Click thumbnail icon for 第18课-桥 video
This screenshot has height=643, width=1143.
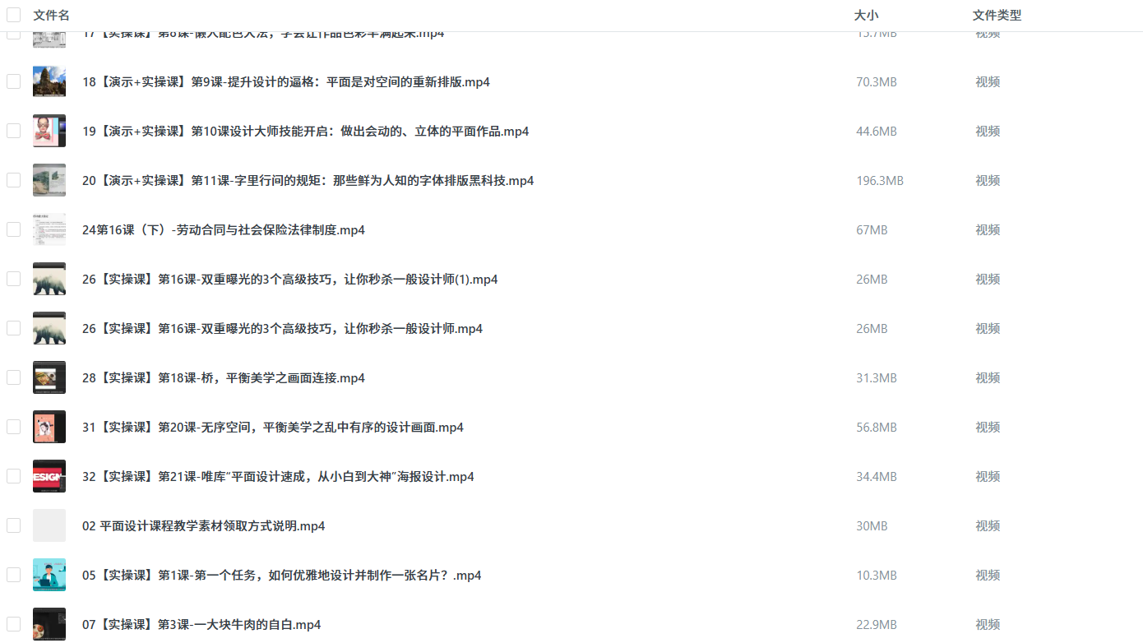(x=49, y=377)
